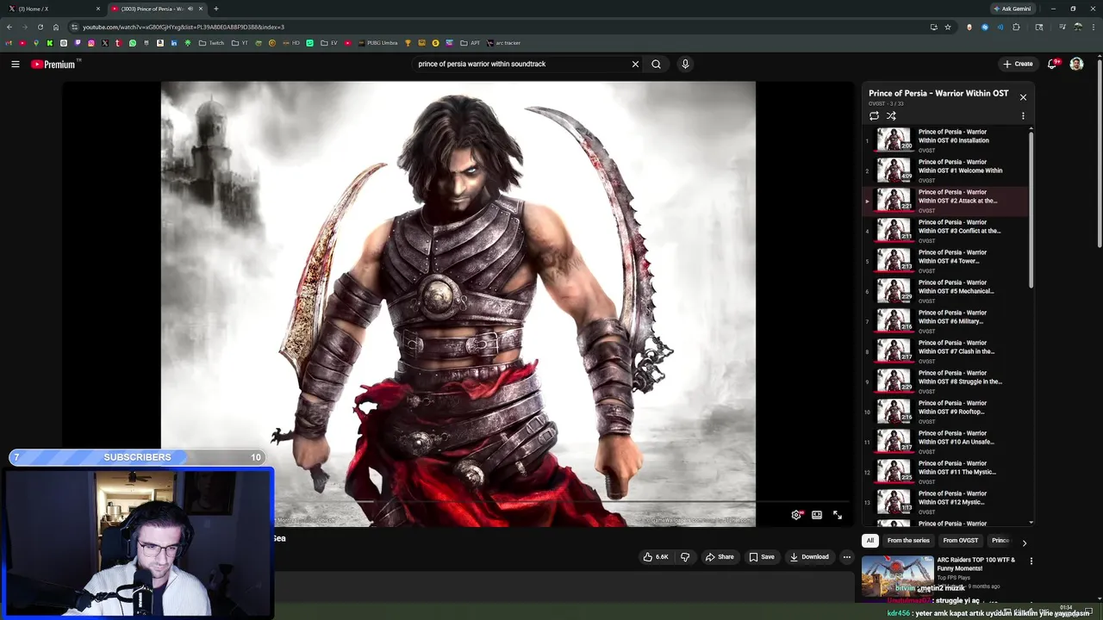Select OST #5 Mechanical... track
Viewport: 1103px width, 620px height.
point(945,291)
